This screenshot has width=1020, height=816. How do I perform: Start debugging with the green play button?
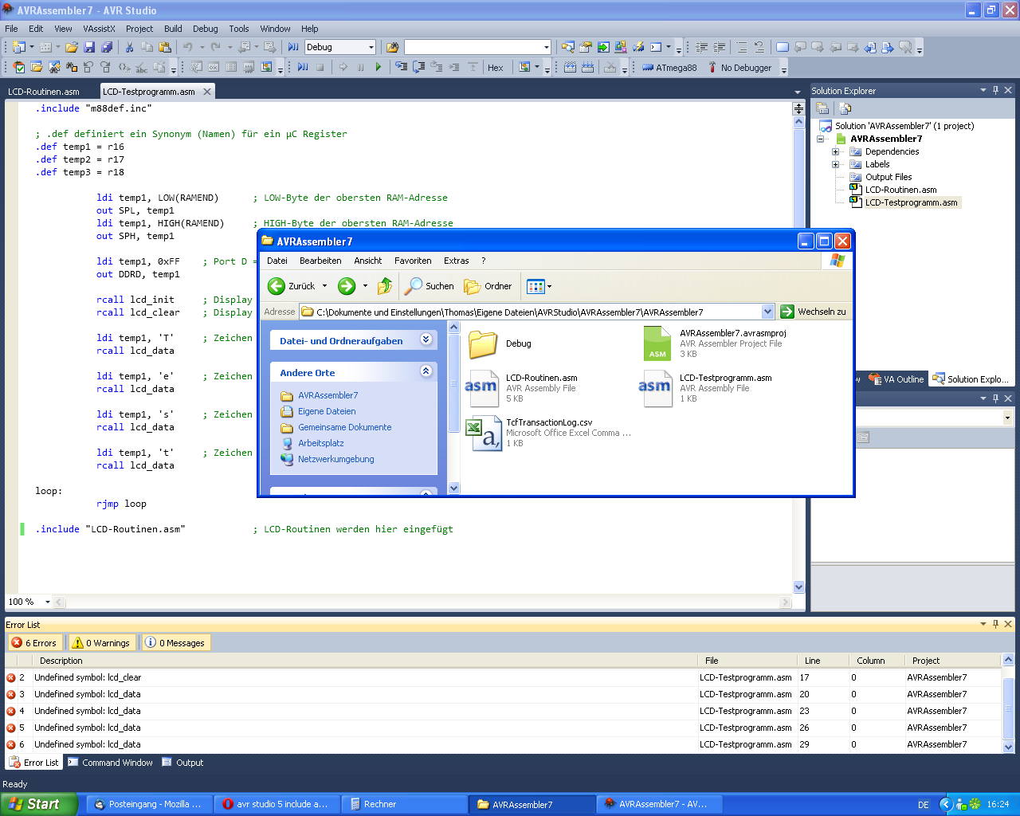[377, 67]
